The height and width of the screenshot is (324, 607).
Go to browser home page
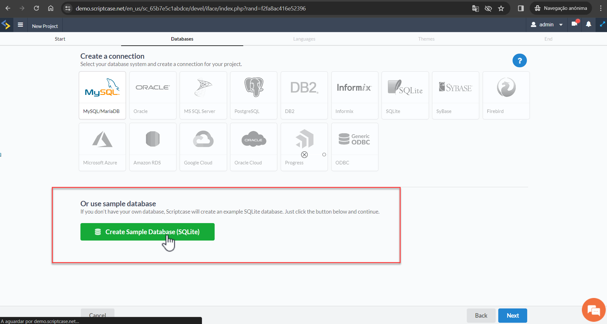coord(51,8)
